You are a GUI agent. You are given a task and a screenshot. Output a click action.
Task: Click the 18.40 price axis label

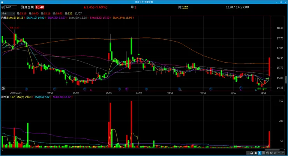click(x=280, y=28)
